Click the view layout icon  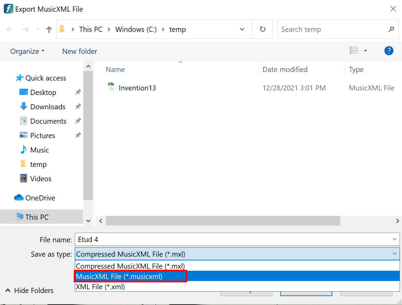(x=354, y=51)
